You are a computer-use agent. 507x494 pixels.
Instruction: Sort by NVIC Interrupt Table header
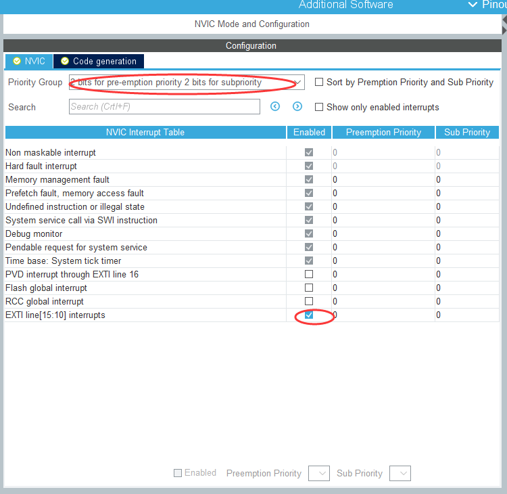[145, 132]
